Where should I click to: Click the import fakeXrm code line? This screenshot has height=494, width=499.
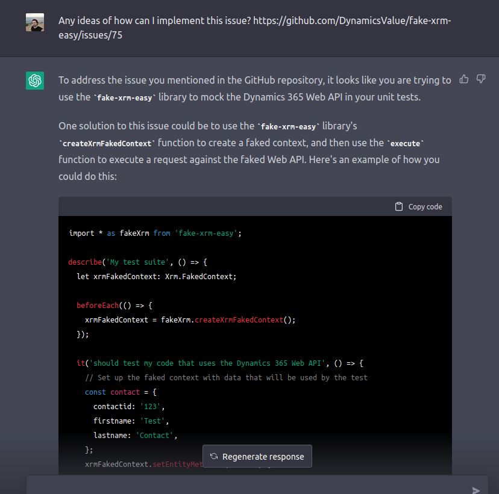click(155, 233)
